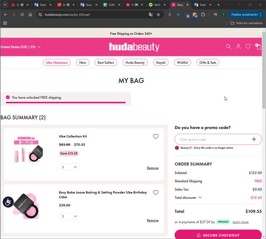Click the address bar URL
This screenshot has width=266, height=239.
coord(67,15)
